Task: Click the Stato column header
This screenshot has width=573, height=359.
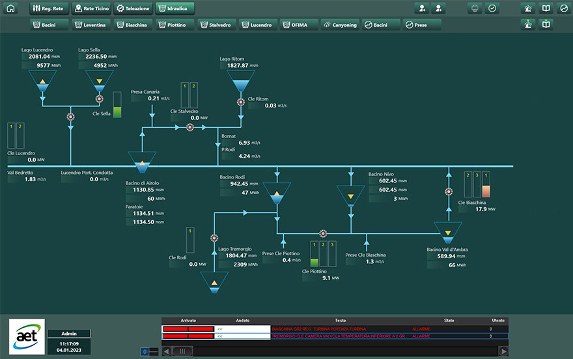Action: 449,321
